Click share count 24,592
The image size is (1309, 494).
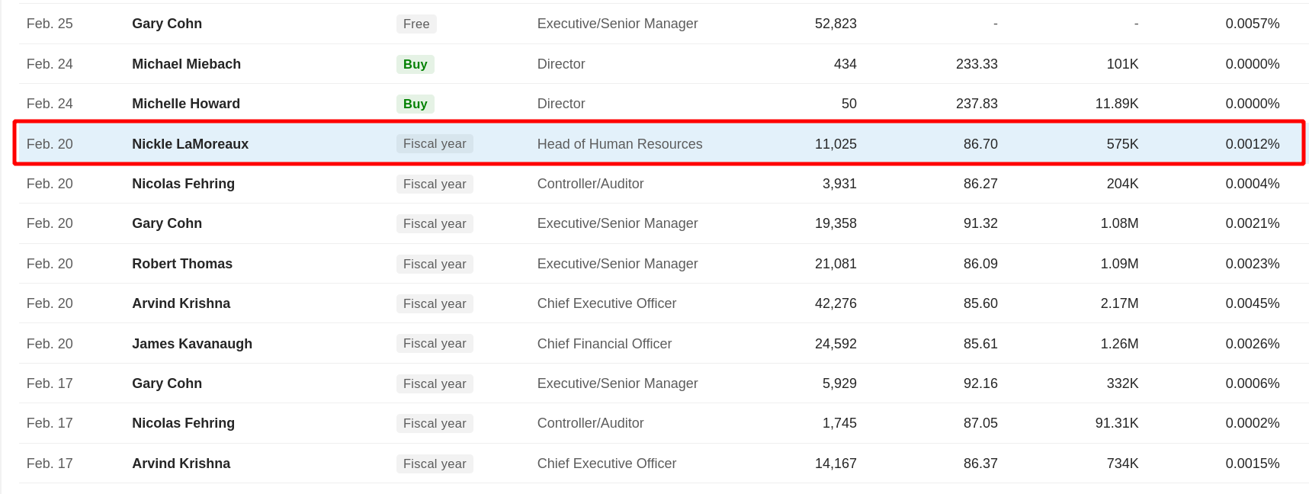click(x=836, y=344)
